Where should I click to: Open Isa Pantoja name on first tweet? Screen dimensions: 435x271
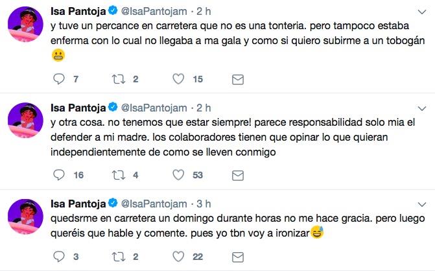(x=78, y=12)
